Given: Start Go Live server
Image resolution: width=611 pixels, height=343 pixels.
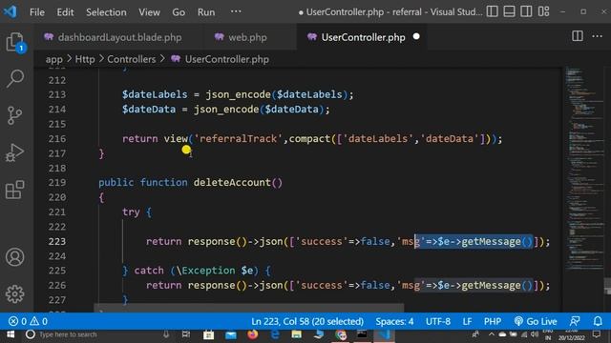Looking at the screenshot, I should [536, 321].
